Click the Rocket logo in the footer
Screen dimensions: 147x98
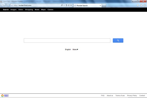coord(5,96)
